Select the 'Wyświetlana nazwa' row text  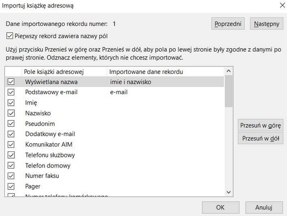(51, 82)
